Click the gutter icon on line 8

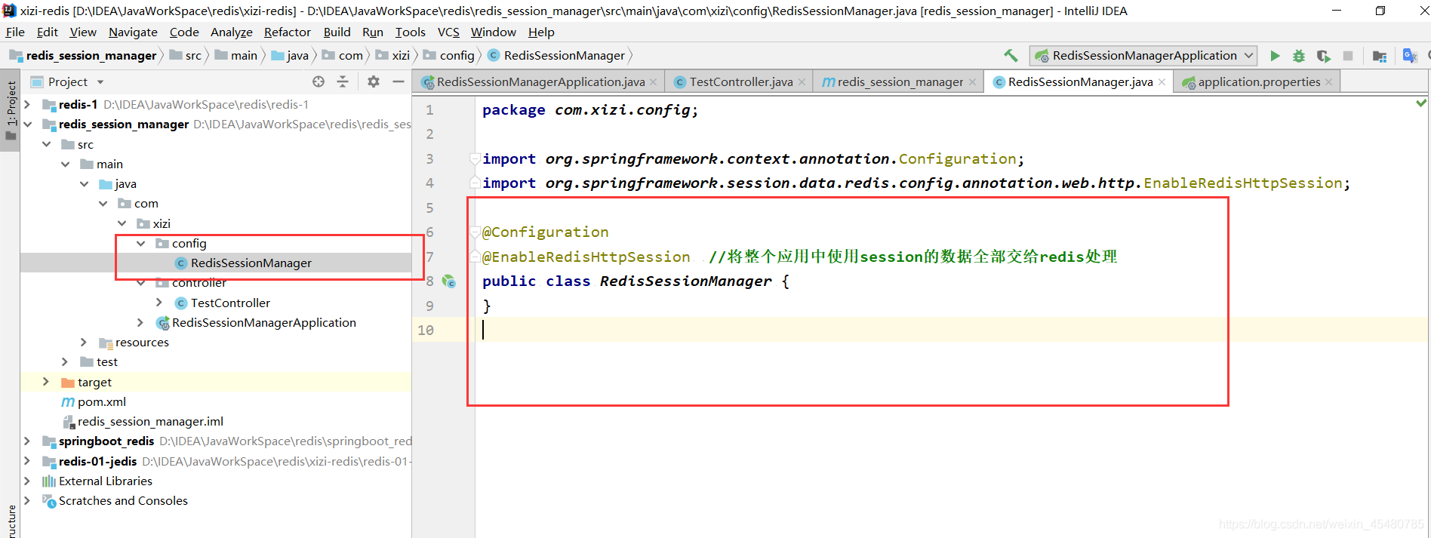(x=449, y=281)
